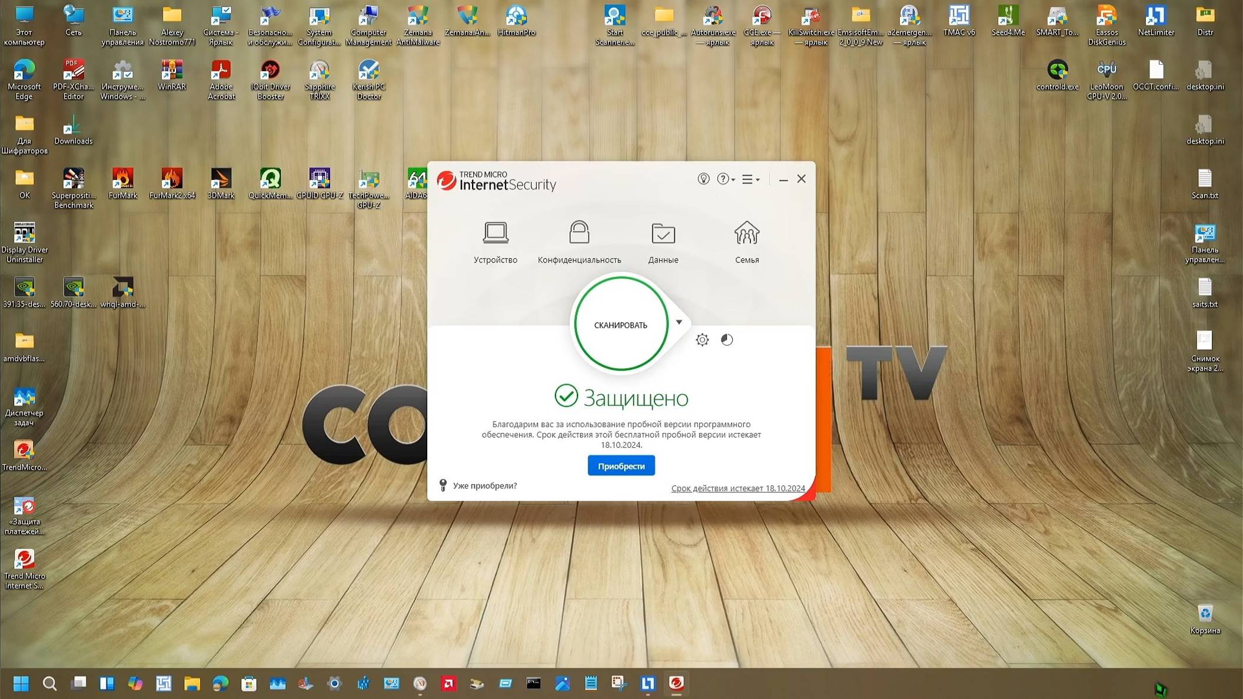The image size is (1243, 699).
Task: Open the Windows Start menu
Action: [21, 683]
